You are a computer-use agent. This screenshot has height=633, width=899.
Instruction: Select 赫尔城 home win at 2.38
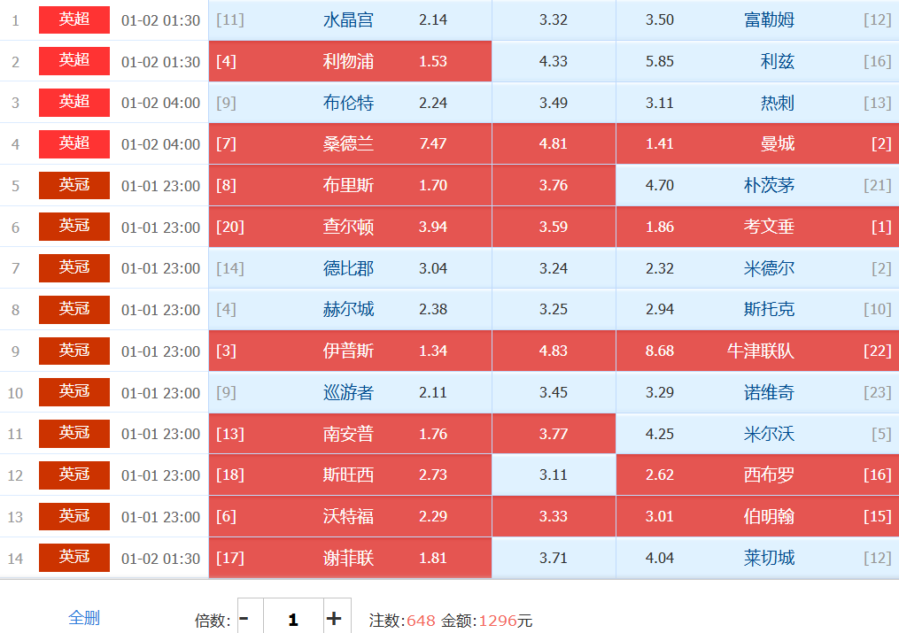point(350,309)
